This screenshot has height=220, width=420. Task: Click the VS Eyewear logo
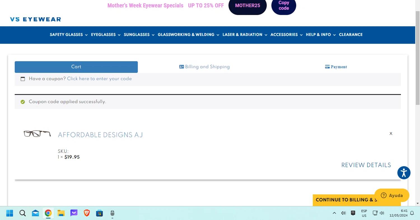35,19
